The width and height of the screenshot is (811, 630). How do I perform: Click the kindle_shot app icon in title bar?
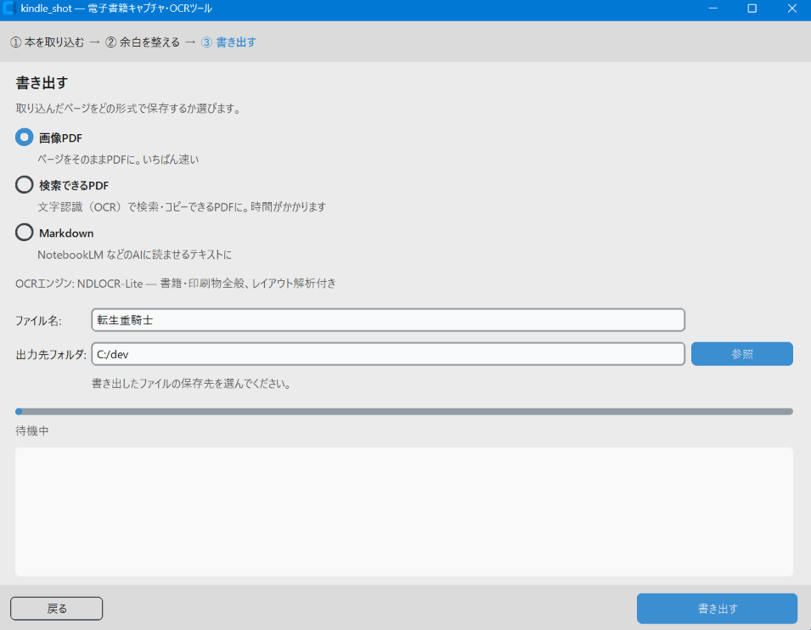pos(8,8)
